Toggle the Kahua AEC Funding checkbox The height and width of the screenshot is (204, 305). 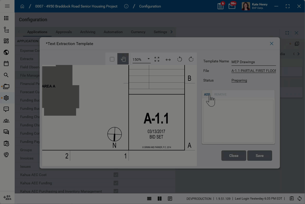click(116, 183)
